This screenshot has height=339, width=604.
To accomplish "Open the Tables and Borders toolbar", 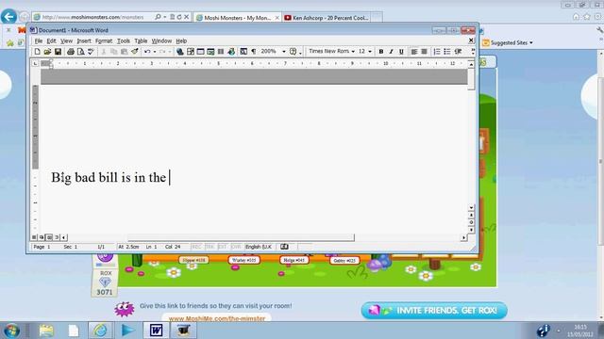I will point(191,52).
